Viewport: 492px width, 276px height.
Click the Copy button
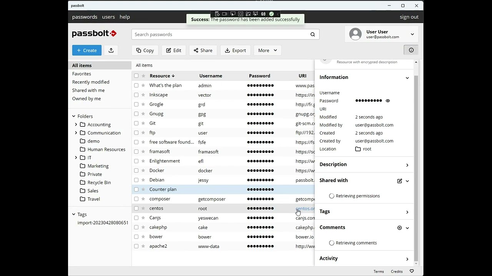tap(145, 50)
